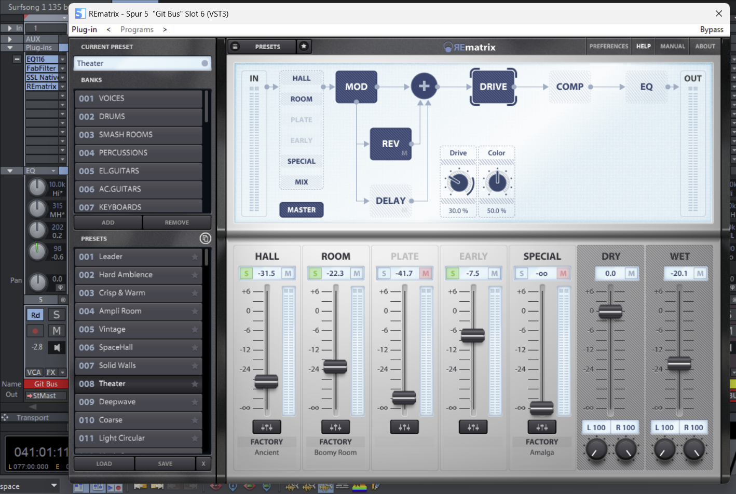Open the EARLY channel settings sliders icon

click(x=473, y=427)
